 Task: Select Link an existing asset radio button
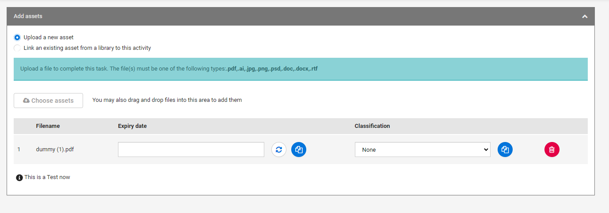(17, 48)
